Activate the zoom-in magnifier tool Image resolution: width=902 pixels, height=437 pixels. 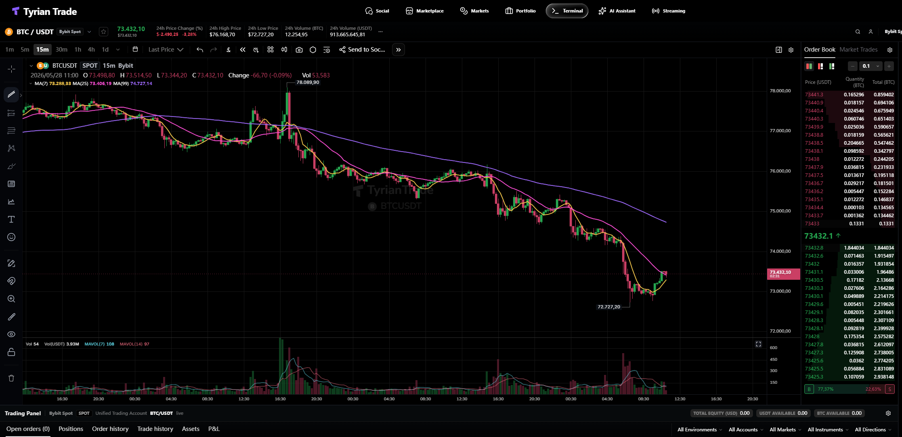11,299
